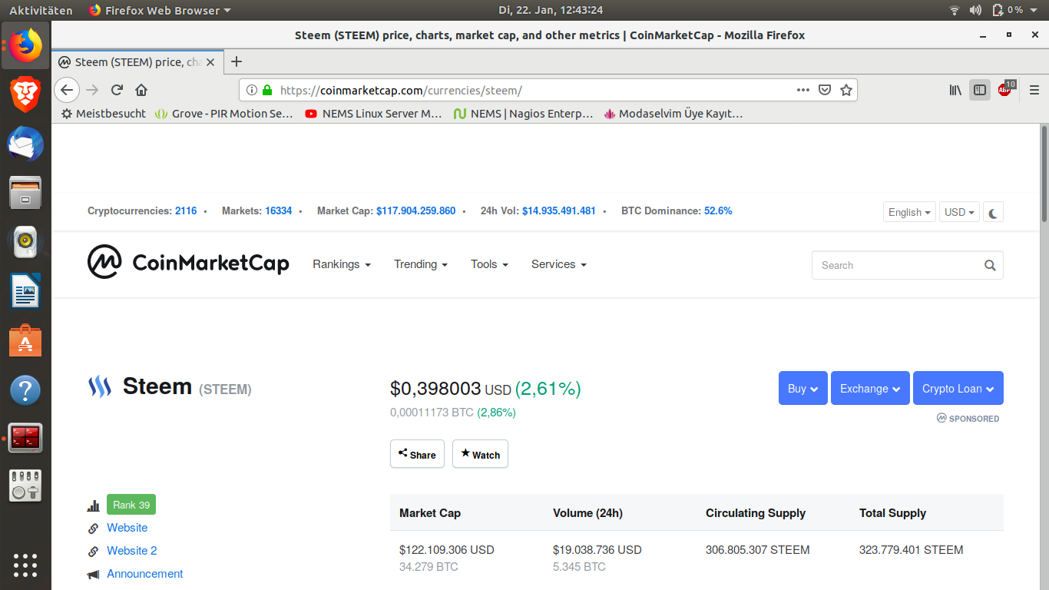The image size is (1049, 590).
Task: Open the Firefox library icon
Action: 955,90
